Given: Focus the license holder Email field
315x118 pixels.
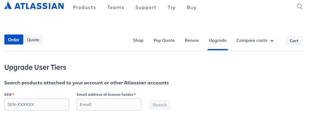Looking at the screenshot, I should pyautogui.click(x=109, y=104).
